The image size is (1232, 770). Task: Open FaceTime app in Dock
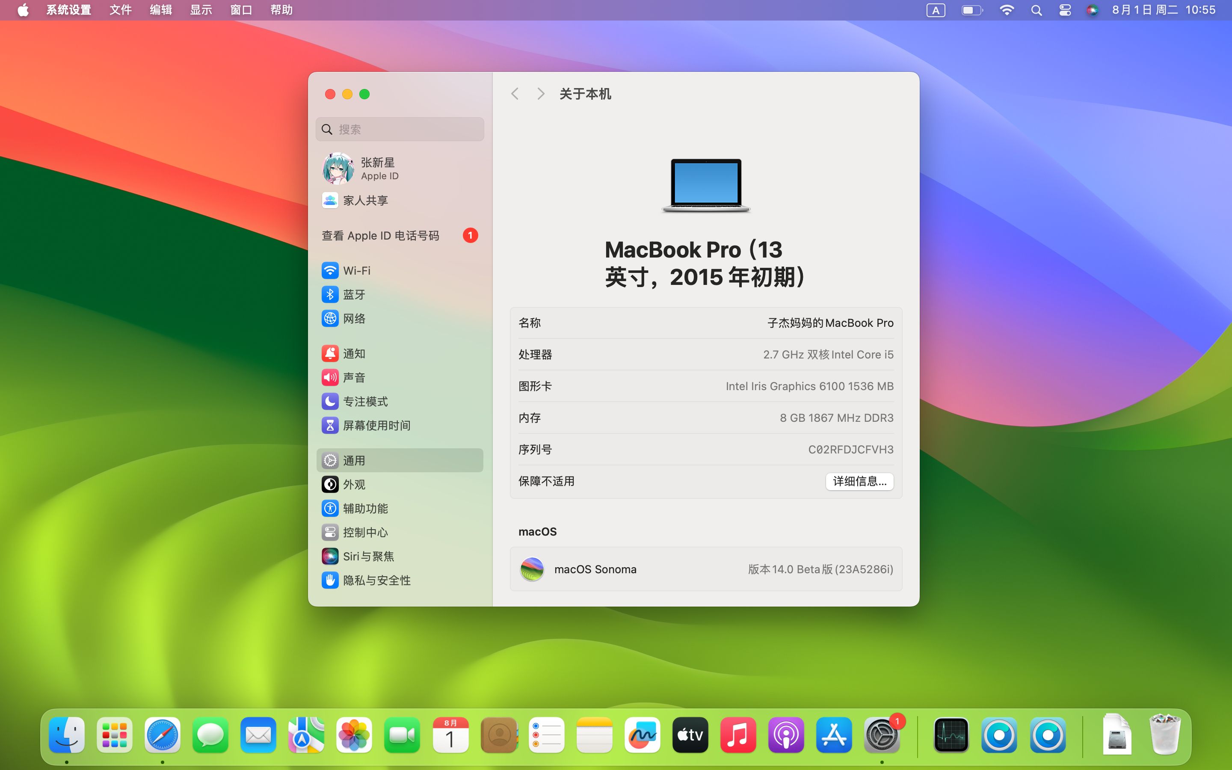[x=402, y=735]
